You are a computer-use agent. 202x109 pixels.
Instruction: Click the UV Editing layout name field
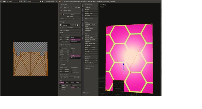pyautogui.click(x=12, y=2)
